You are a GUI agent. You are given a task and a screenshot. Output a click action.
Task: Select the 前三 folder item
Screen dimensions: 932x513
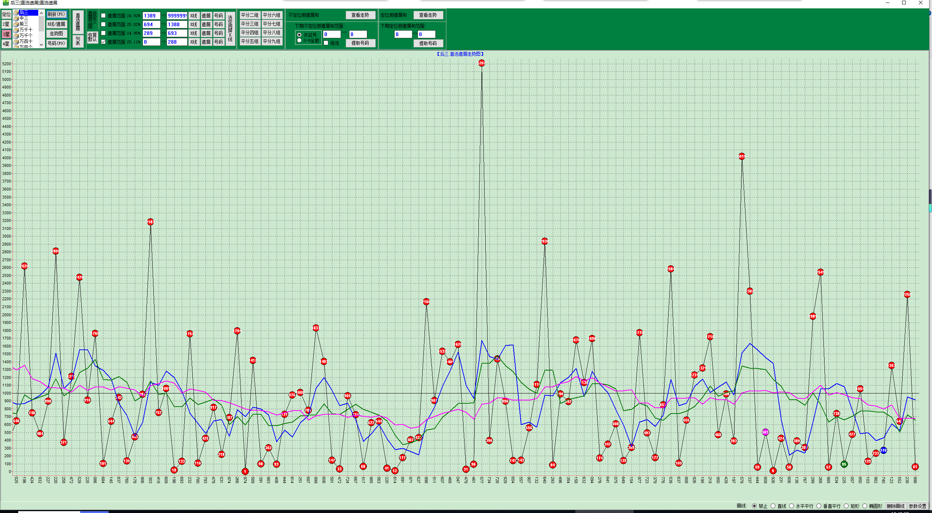[x=24, y=24]
